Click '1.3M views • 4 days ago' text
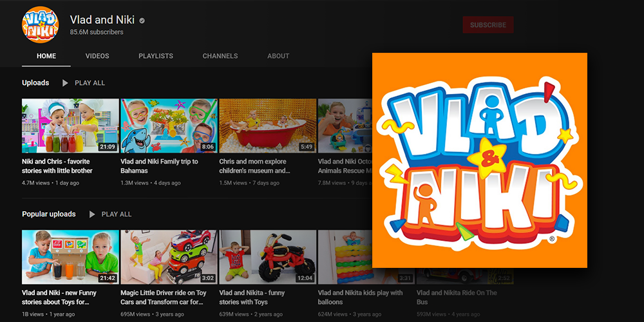The height and width of the screenshot is (322, 644). tap(150, 183)
